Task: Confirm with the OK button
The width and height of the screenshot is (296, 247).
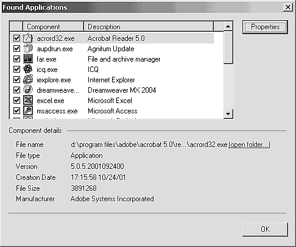Action: (265, 229)
